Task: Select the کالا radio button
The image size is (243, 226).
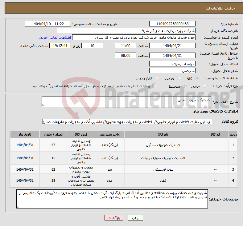Action: (x=196, y=78)
